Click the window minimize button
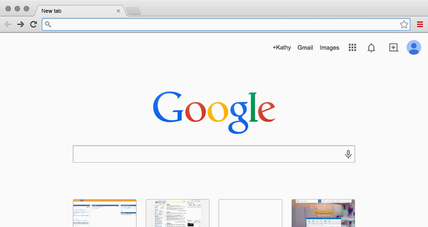This screenshot has height=227, width=428. pos(17,8)
